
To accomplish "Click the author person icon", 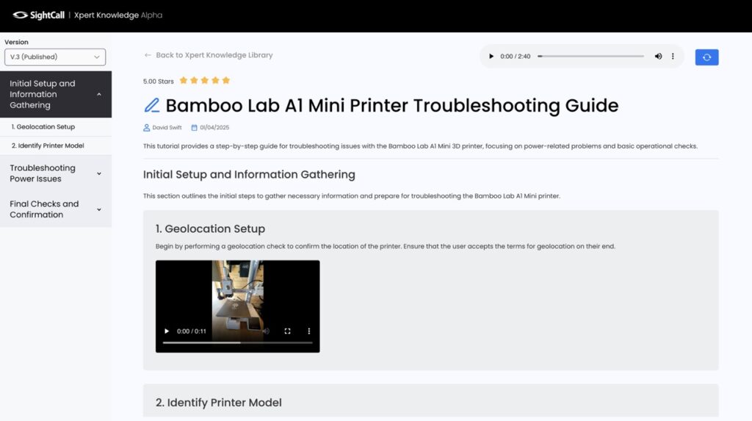I will [x=146, y=128].
